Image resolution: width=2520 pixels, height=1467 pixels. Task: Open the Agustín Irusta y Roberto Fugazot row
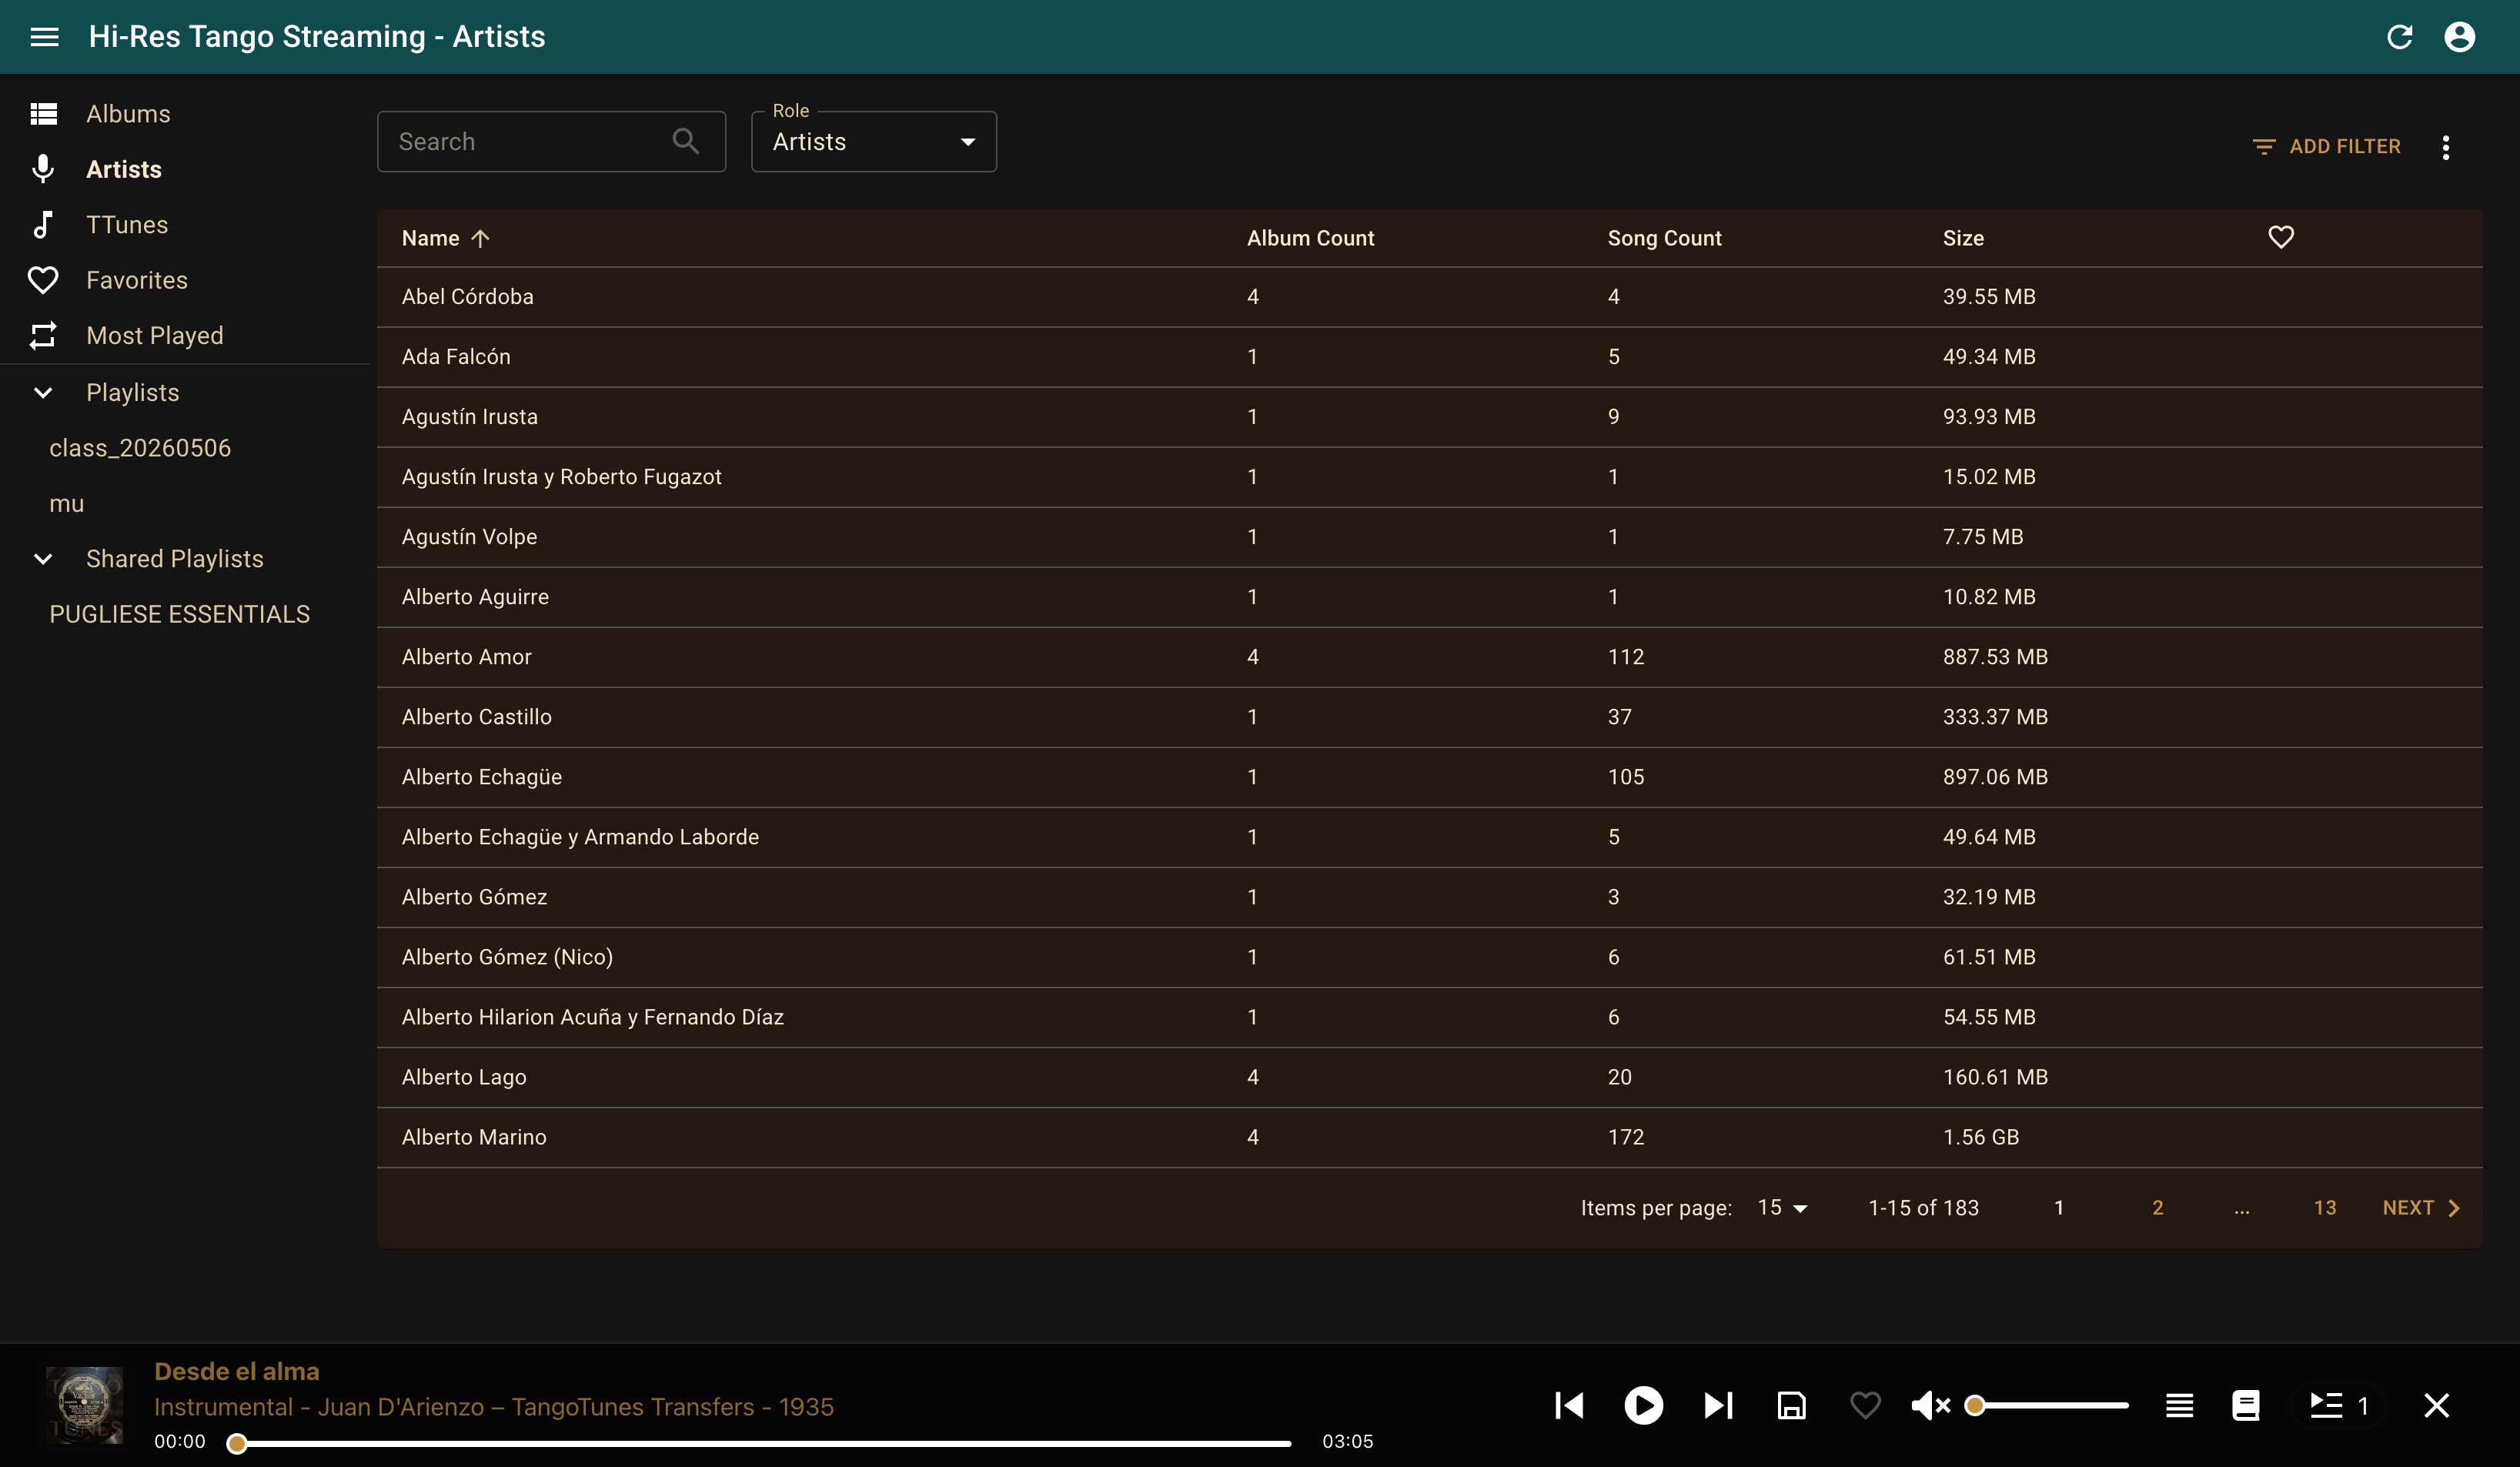coord(1429,477)
